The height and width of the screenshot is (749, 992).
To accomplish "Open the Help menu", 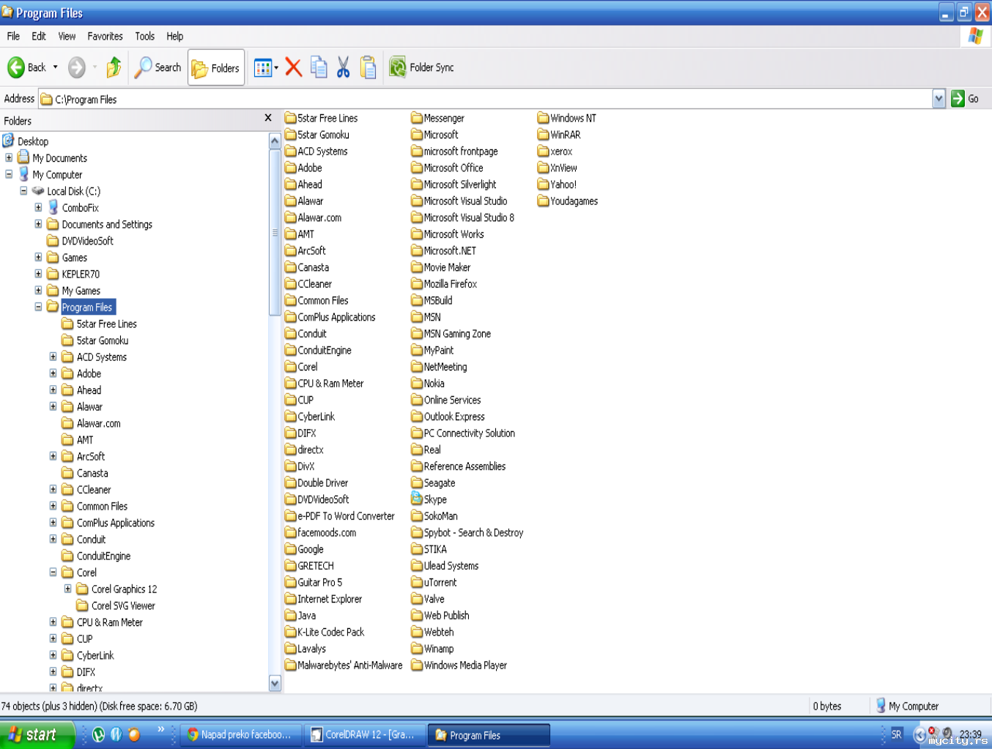I will [174, 36].
